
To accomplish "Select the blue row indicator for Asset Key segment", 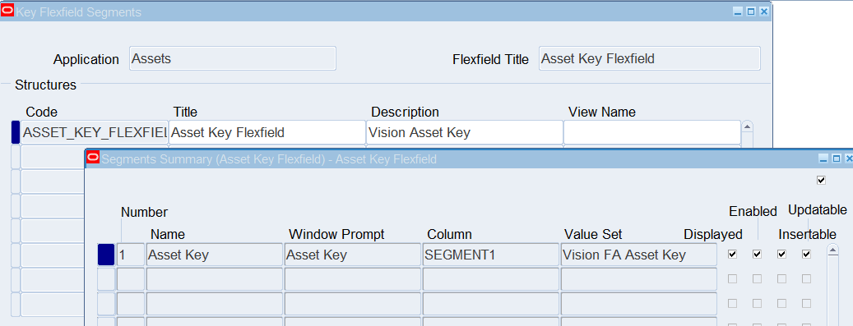I will pyautogui.click(x=106, y=255).
